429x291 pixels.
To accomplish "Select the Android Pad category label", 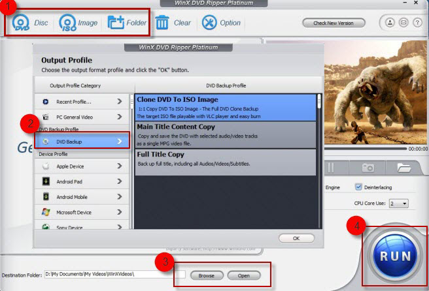I will click(x=69, y=181).
